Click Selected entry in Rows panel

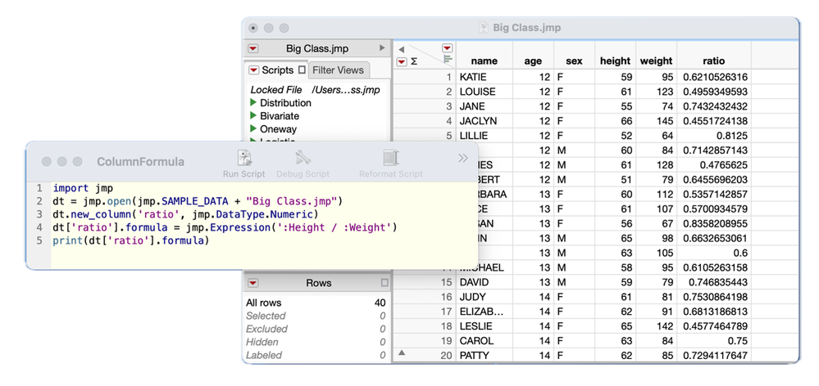coord(316,316)
